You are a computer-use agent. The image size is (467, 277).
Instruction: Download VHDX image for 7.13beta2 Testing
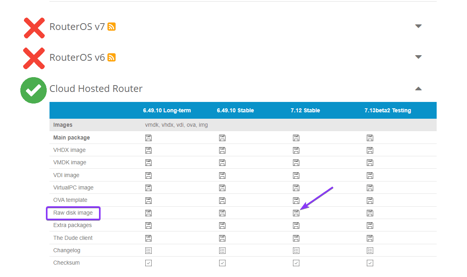(370, 150)
